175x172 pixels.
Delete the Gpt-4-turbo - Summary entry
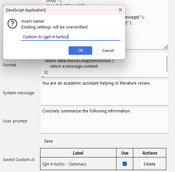click(x=149, y=164)
